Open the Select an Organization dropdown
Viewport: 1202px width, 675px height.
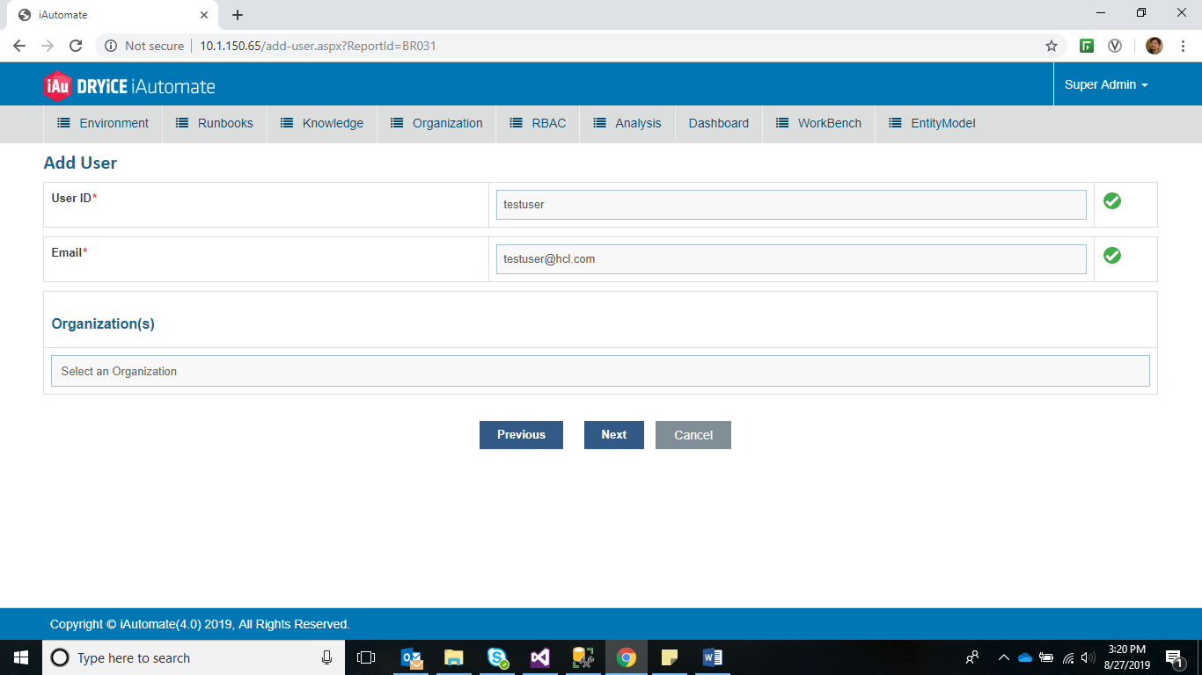600,371
